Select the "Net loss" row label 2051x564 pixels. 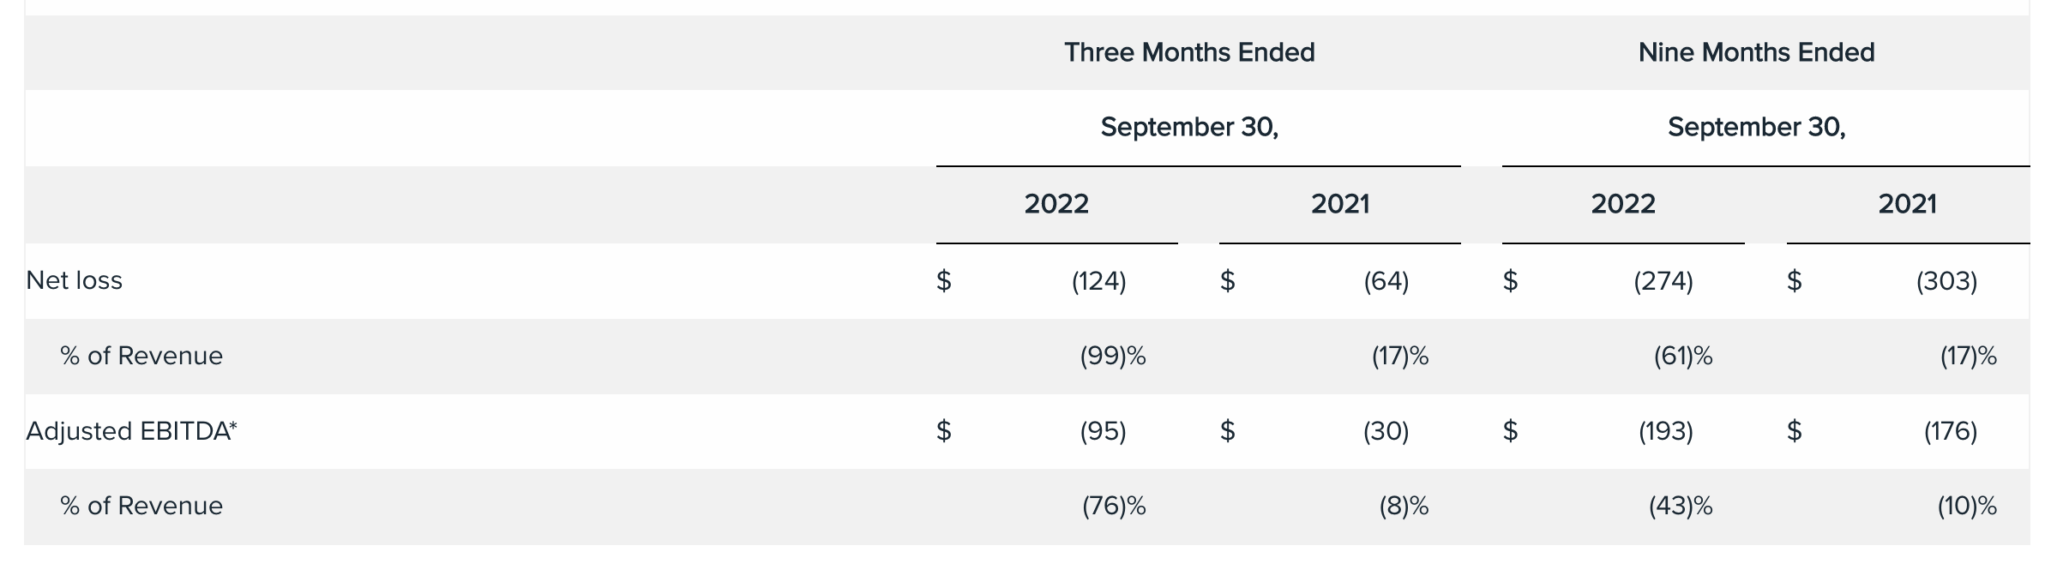pos(75,281)
